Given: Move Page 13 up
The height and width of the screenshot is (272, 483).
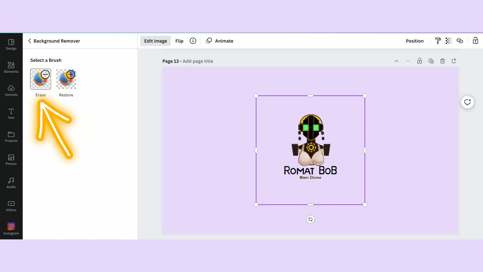Looking at the screenshot, I should (x=396, y=61).
